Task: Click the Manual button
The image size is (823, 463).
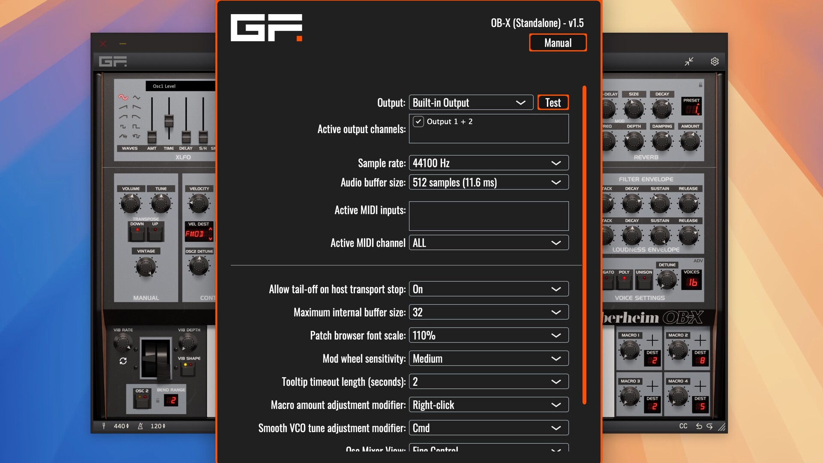Action: (x=558, y=43)
